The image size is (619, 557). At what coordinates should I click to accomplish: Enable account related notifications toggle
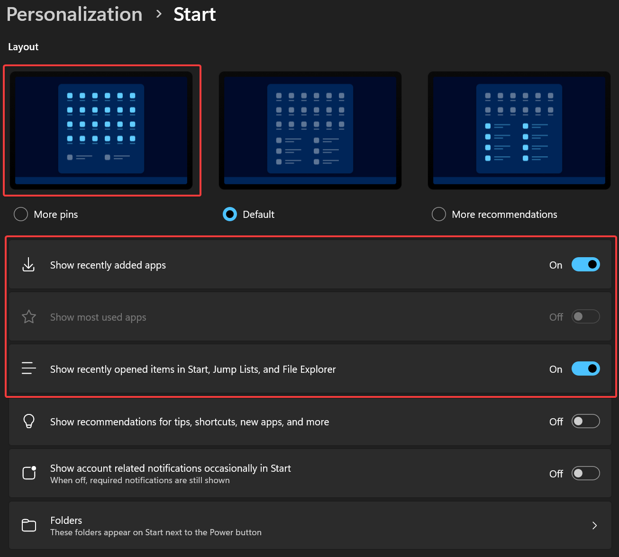coord(586,473)
